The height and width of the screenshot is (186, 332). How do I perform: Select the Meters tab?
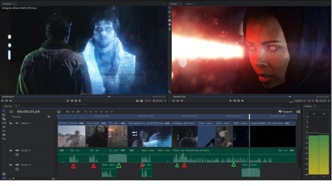(x=308, y=106)
